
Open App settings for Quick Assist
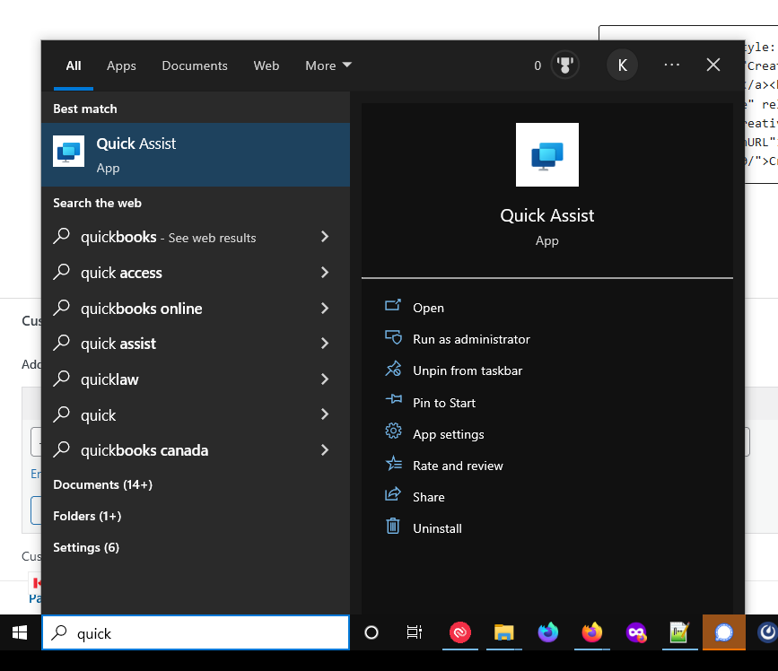coord(434,434)
